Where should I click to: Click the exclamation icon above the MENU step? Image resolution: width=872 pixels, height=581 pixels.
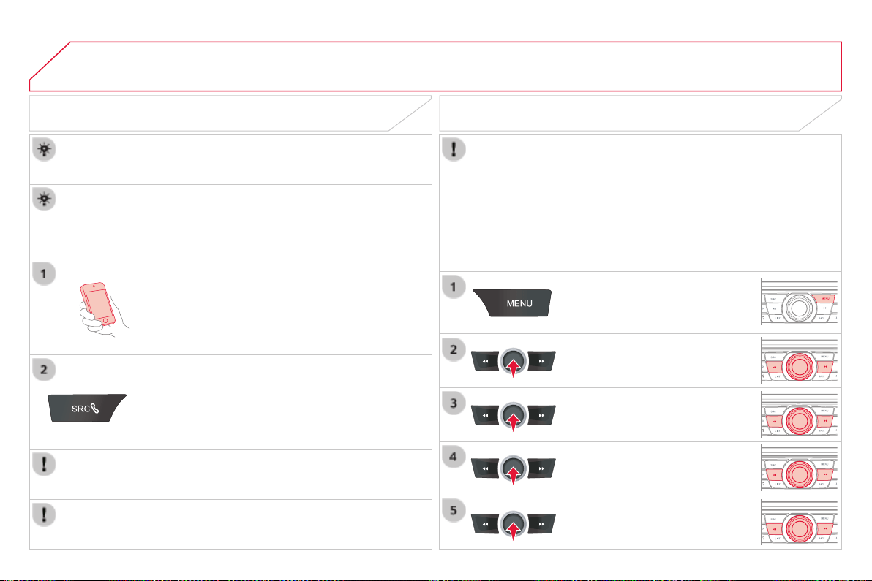point(454,149)
